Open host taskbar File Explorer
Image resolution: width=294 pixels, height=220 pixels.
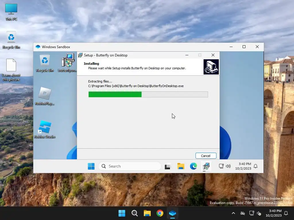(147, 213)
